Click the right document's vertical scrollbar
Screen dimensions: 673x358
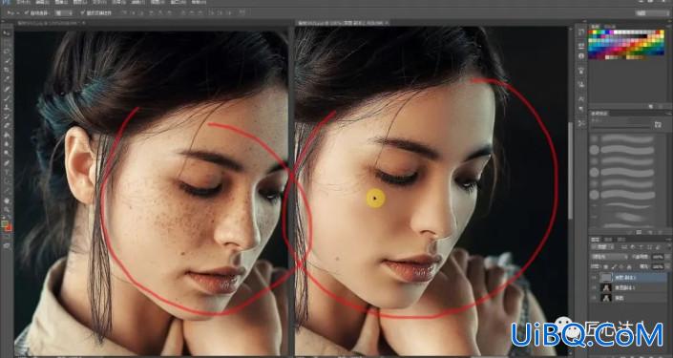click(571, 171)
